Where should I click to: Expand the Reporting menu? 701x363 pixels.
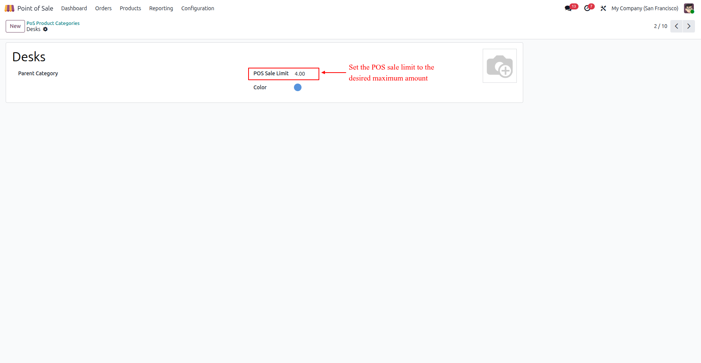(161, 8)
